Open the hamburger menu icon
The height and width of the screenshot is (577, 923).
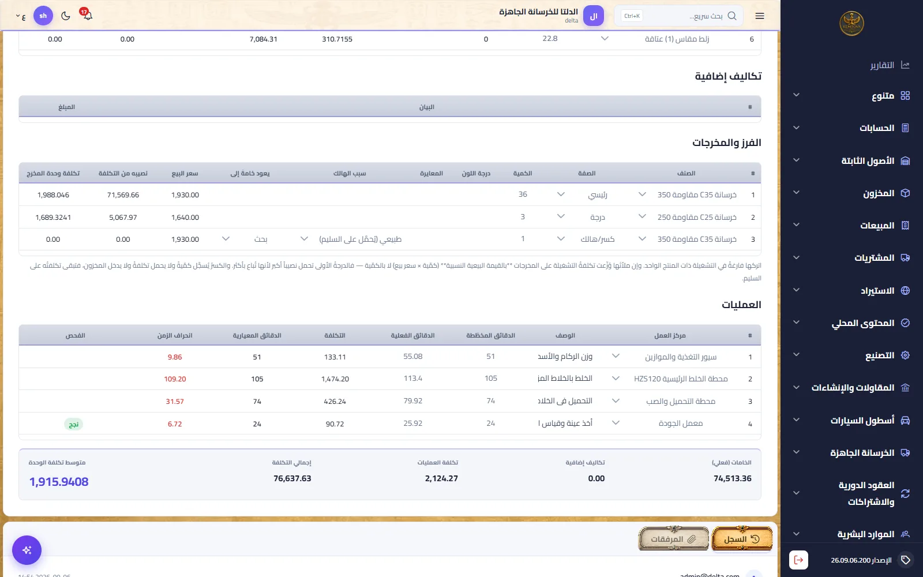click(x=760, y=16)
